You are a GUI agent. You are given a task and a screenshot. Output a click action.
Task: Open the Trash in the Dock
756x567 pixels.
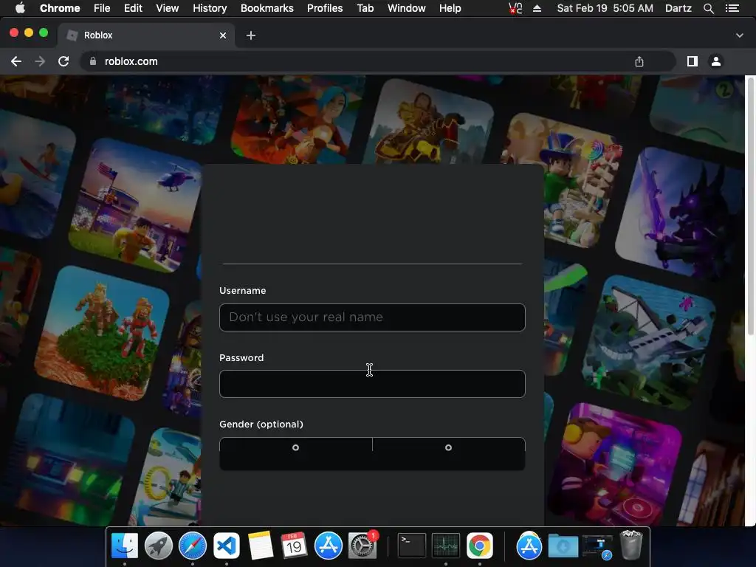(x=630, y=545)
